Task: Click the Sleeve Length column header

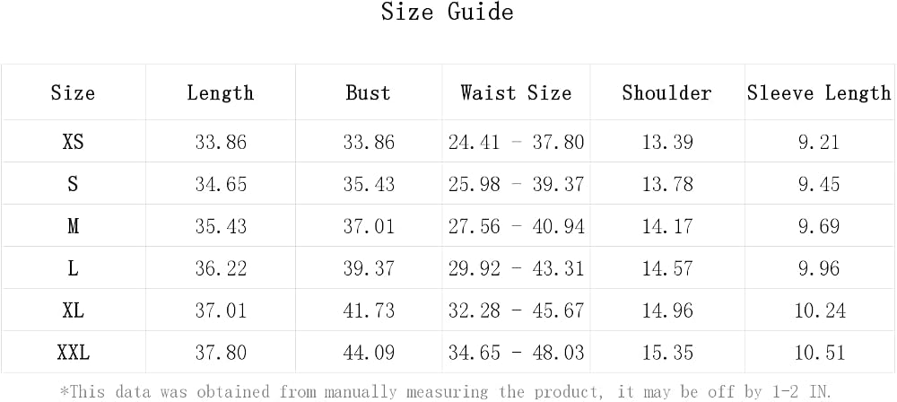Action: coord(819,92)
